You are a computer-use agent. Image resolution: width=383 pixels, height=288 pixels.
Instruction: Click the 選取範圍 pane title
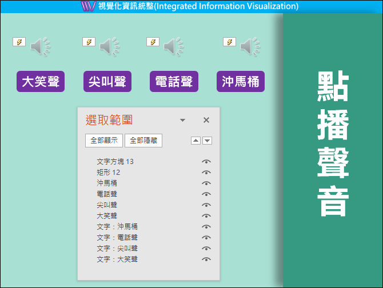109,120
